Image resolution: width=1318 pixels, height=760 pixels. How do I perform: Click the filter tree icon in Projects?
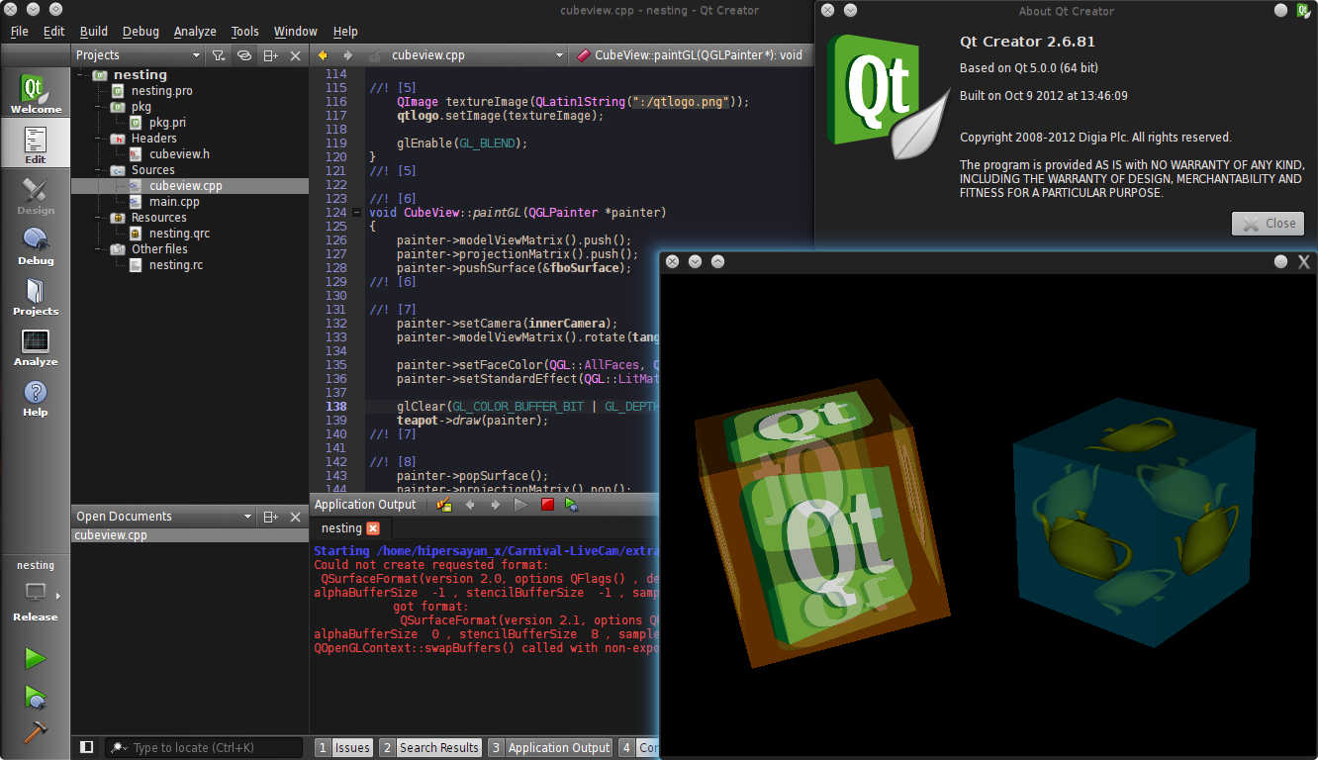(219, 55)
